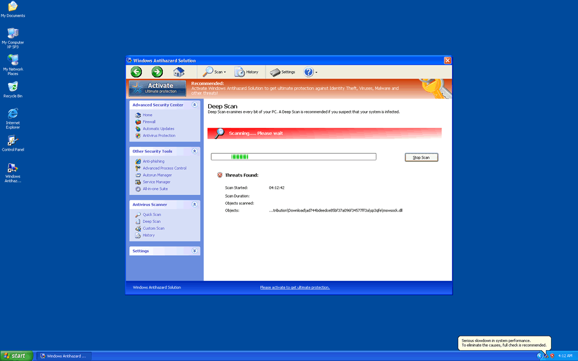Open the Scan dropdown menu
Image resolution: width=578 pixels, height=361 pixels.
215,72
